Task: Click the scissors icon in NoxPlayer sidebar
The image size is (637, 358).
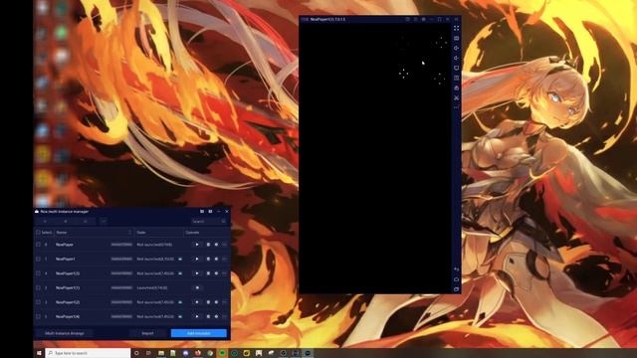Action: (456, 97)
